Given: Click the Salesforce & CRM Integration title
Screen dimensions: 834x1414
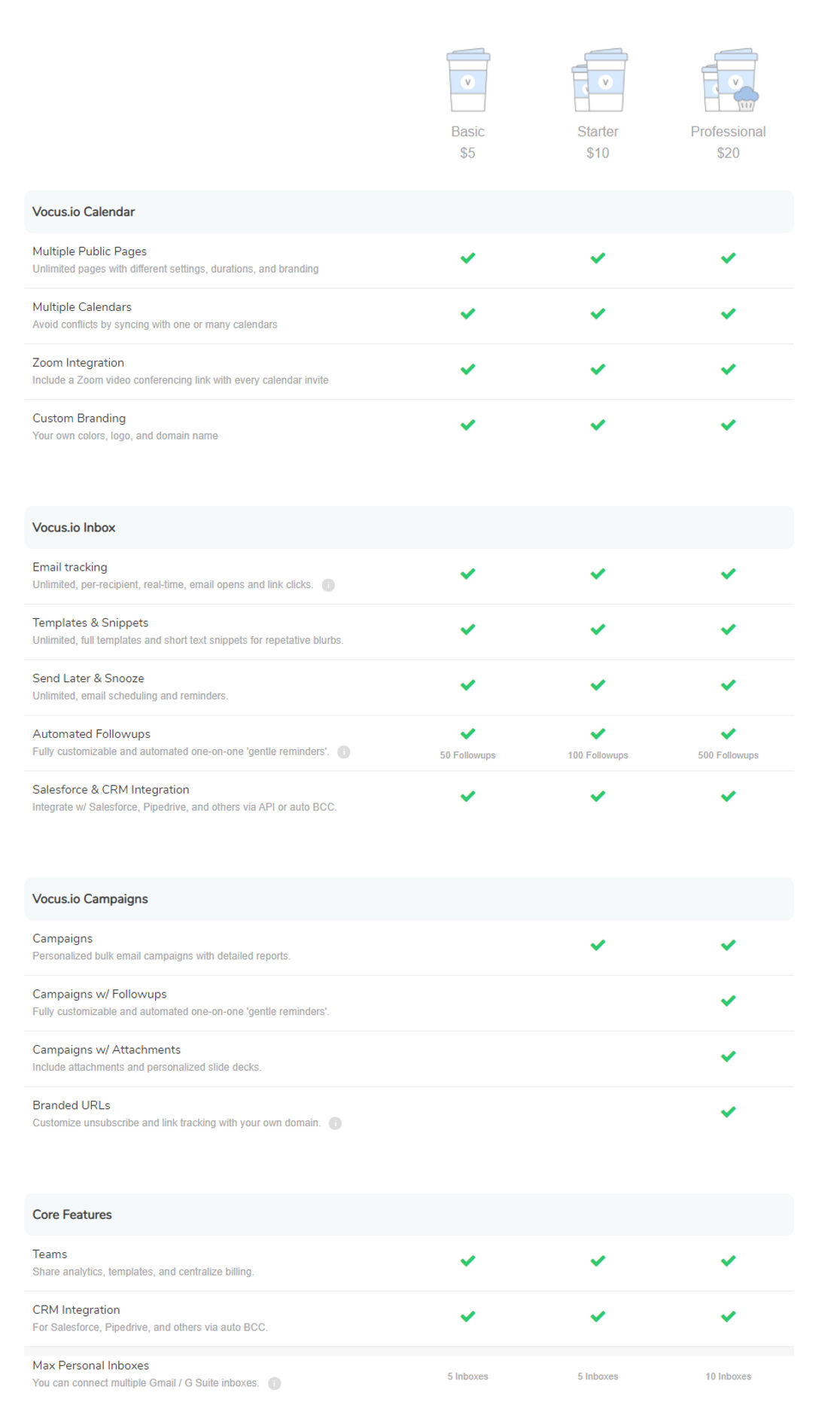Looking at the screenshot, I should pos(111,790).
